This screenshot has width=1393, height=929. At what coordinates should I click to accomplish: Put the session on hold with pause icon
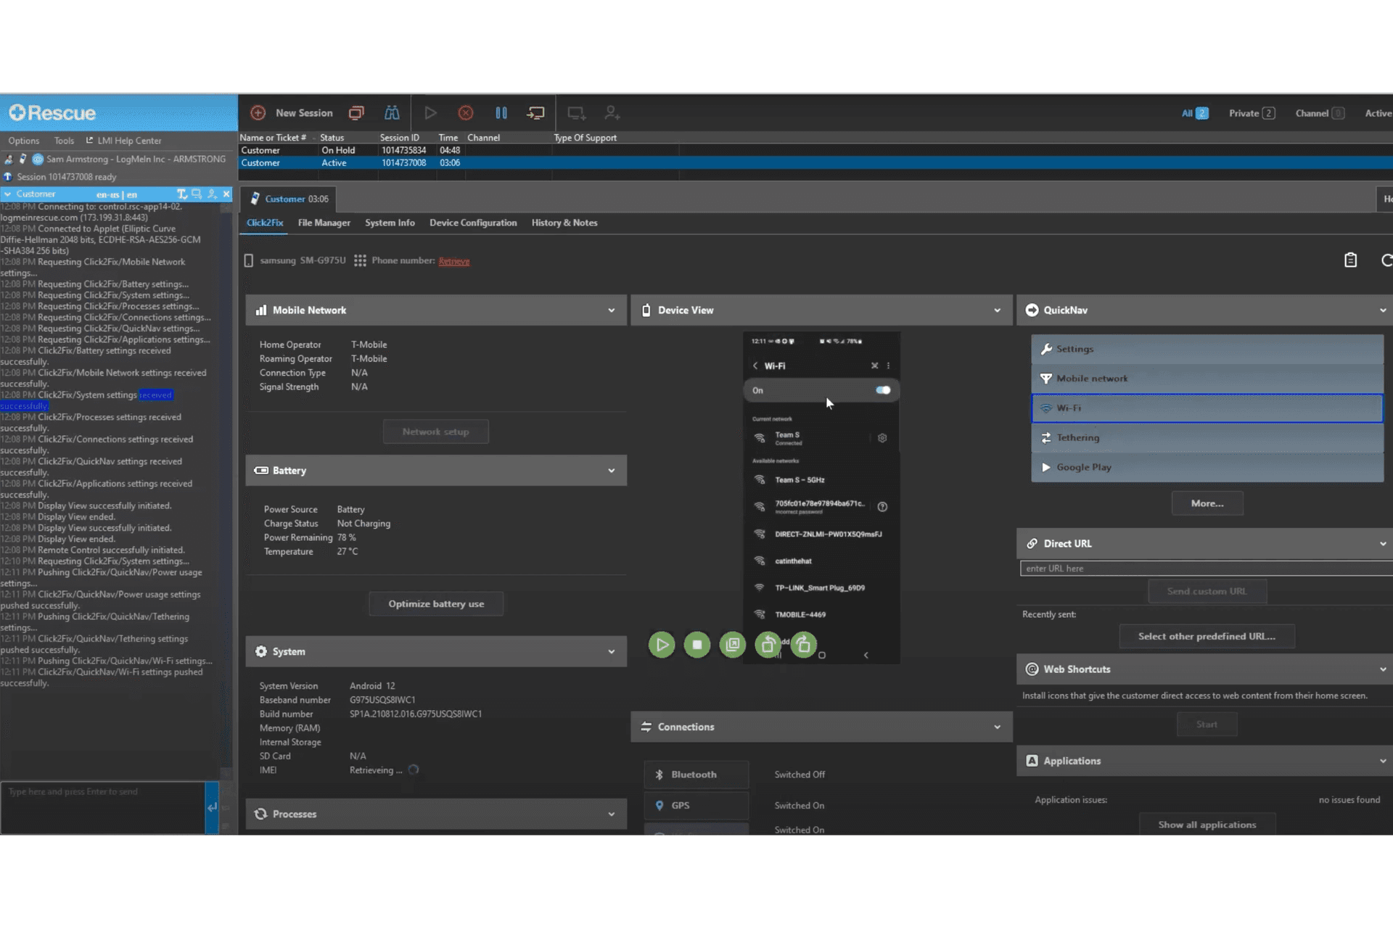[501, 113]
